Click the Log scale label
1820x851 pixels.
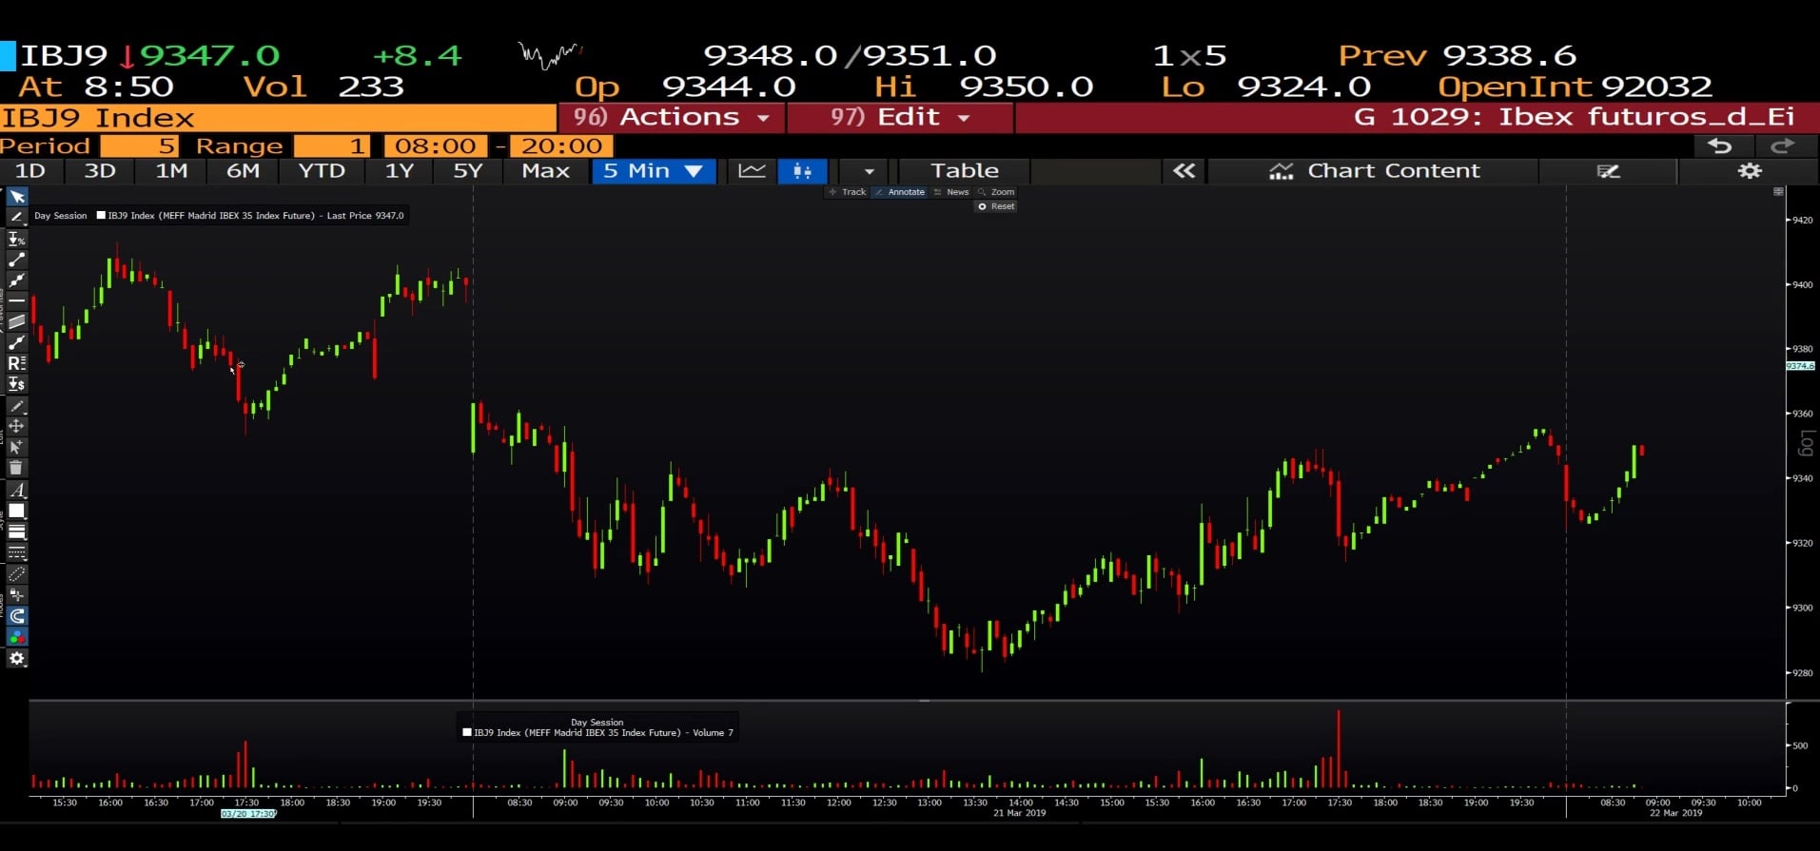pos(1806,443)
